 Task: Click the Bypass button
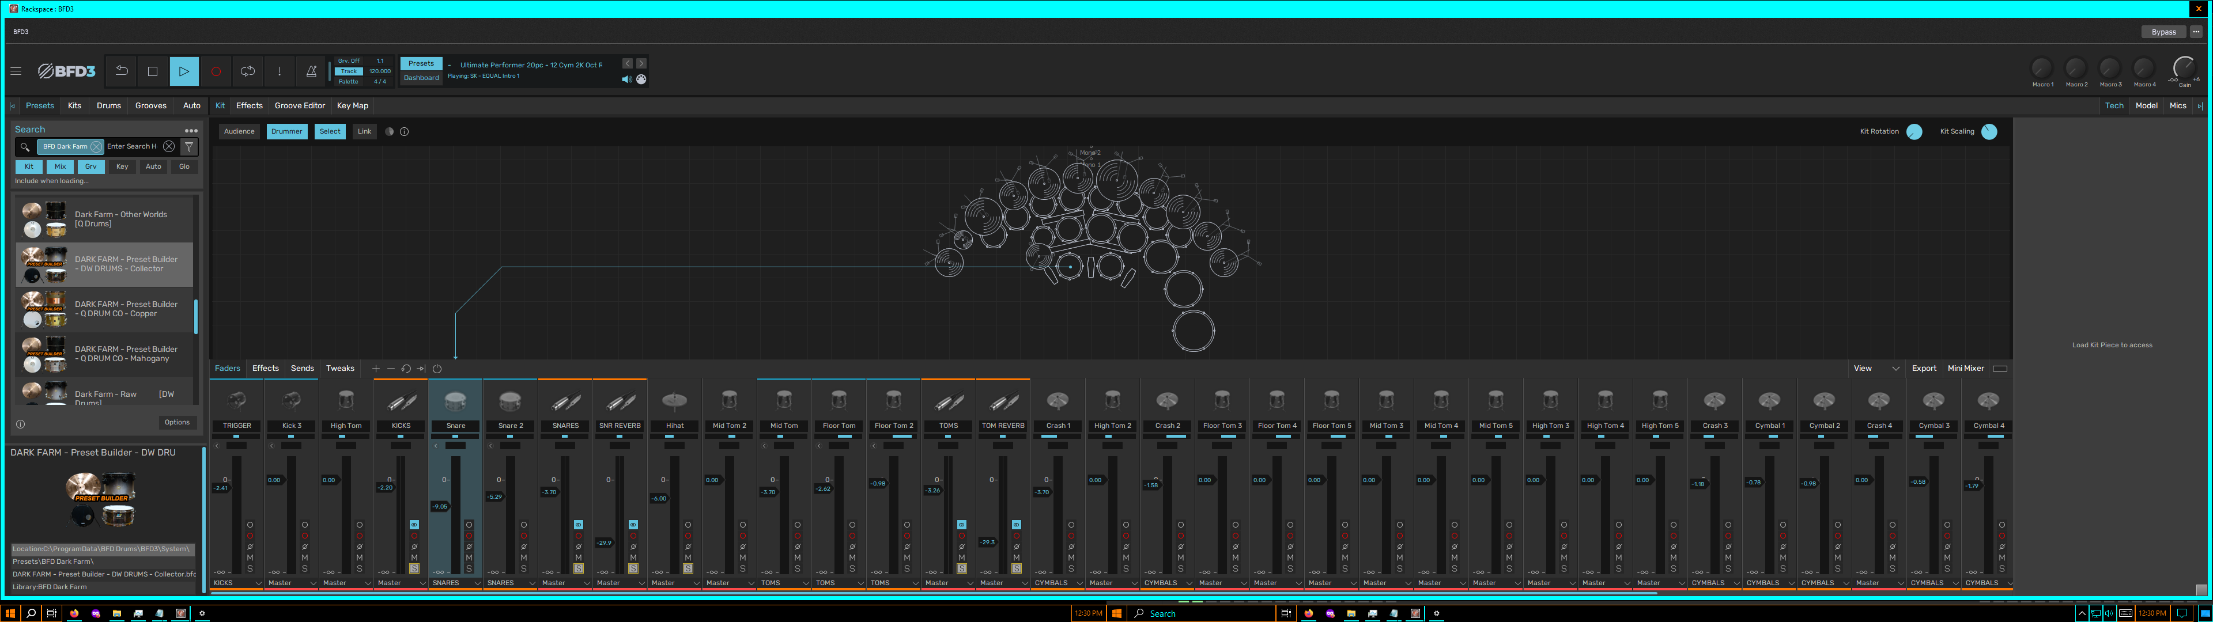click(x=2163, y=32)
